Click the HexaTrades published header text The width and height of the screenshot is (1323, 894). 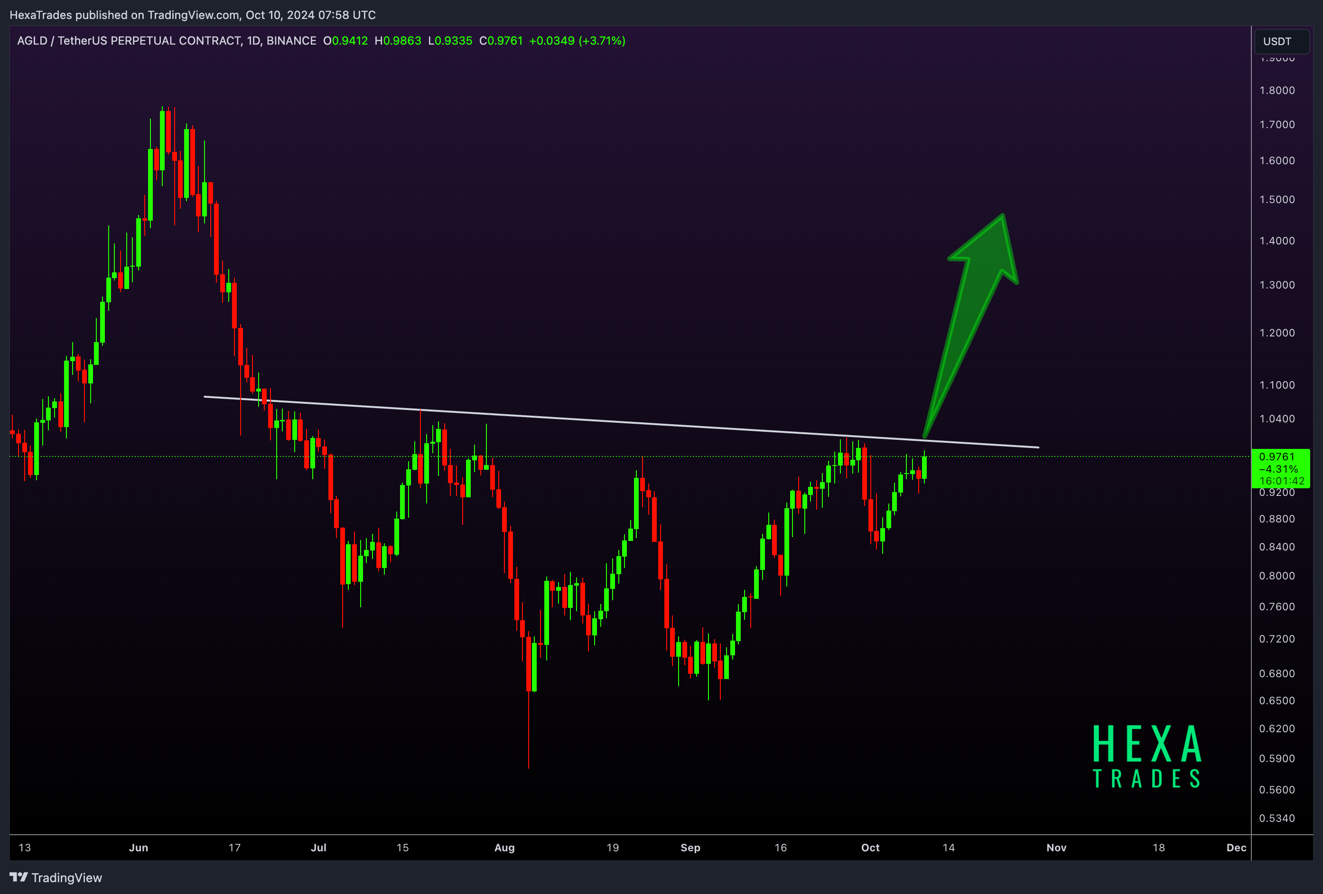click(192, 15)
